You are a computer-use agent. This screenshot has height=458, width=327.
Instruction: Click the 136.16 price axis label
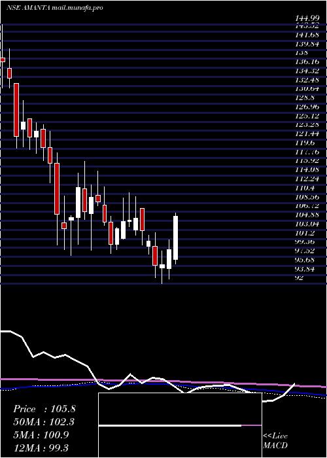pos(307,62)
